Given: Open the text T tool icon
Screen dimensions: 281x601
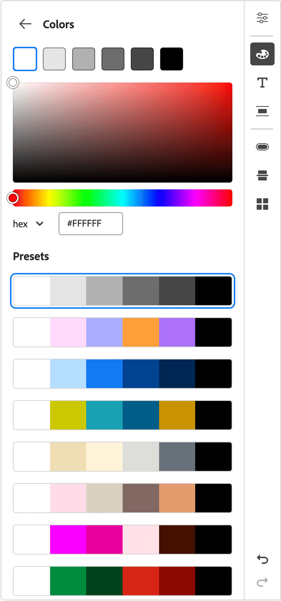Looking at the screenshot, I should pos(262,82).
